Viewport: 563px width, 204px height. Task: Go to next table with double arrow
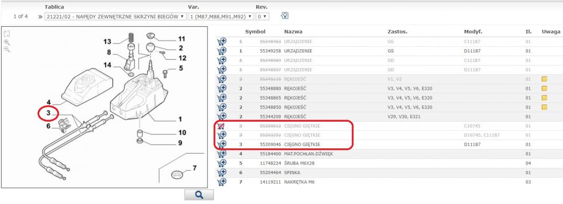[x=40, y=17]
